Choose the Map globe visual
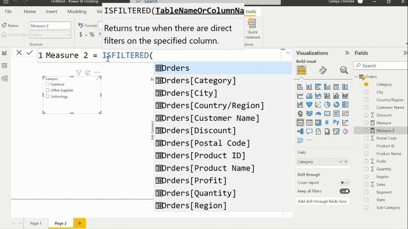 [x=300, y=113]
